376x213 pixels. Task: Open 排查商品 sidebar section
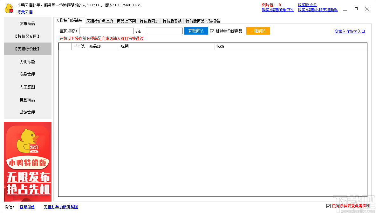(x=27, y=100)
